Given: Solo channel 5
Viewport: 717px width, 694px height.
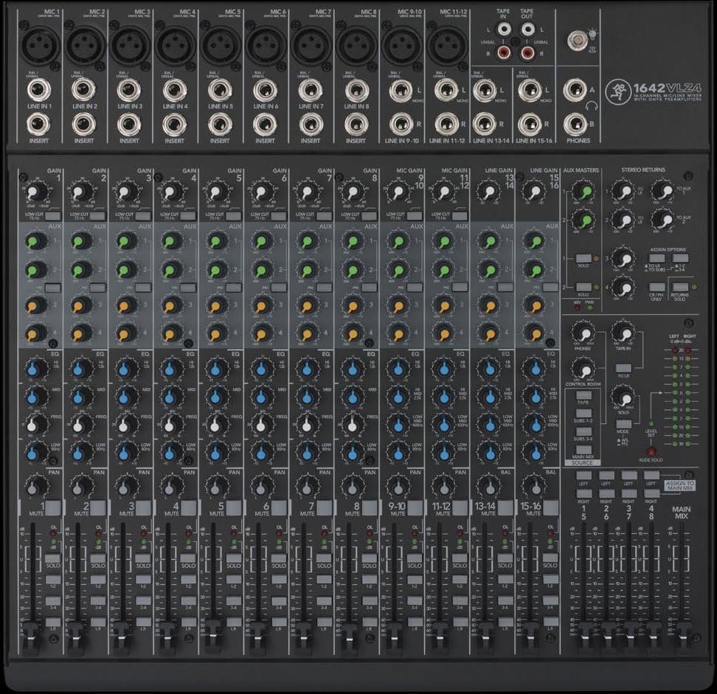Looking at the screenshot, I should pyautogui.click(x=234, y=558).
